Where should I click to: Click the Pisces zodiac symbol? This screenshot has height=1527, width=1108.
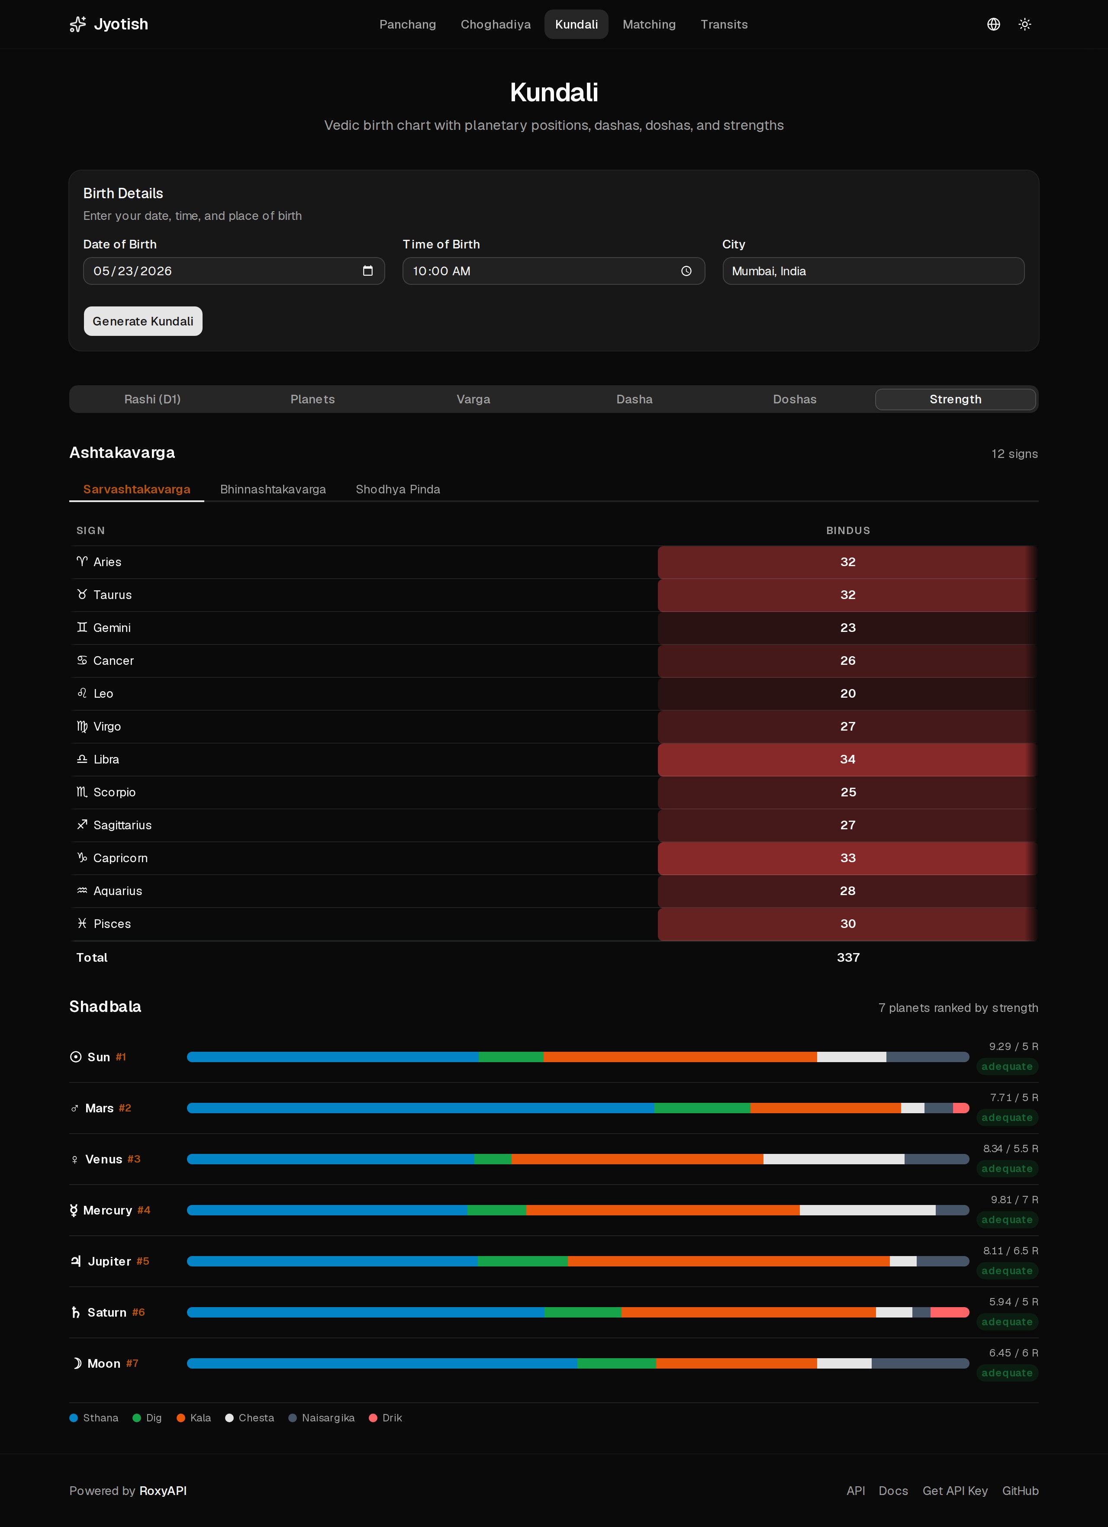click(x=82, y=924)
